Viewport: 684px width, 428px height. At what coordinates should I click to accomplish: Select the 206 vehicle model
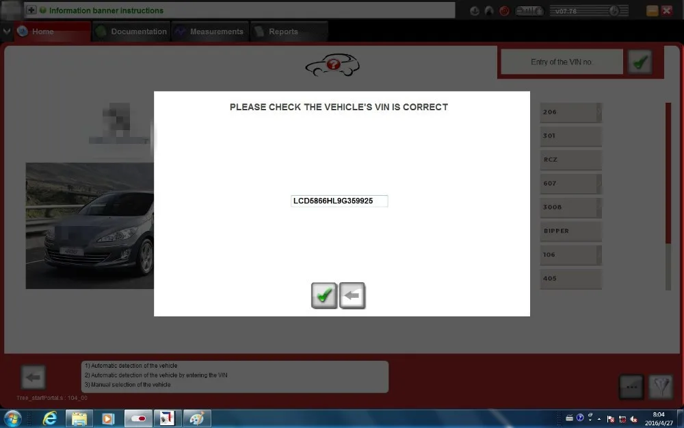coord(570,112)
